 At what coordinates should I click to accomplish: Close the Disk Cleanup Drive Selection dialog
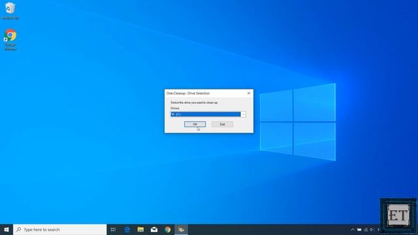pos(249,93)
